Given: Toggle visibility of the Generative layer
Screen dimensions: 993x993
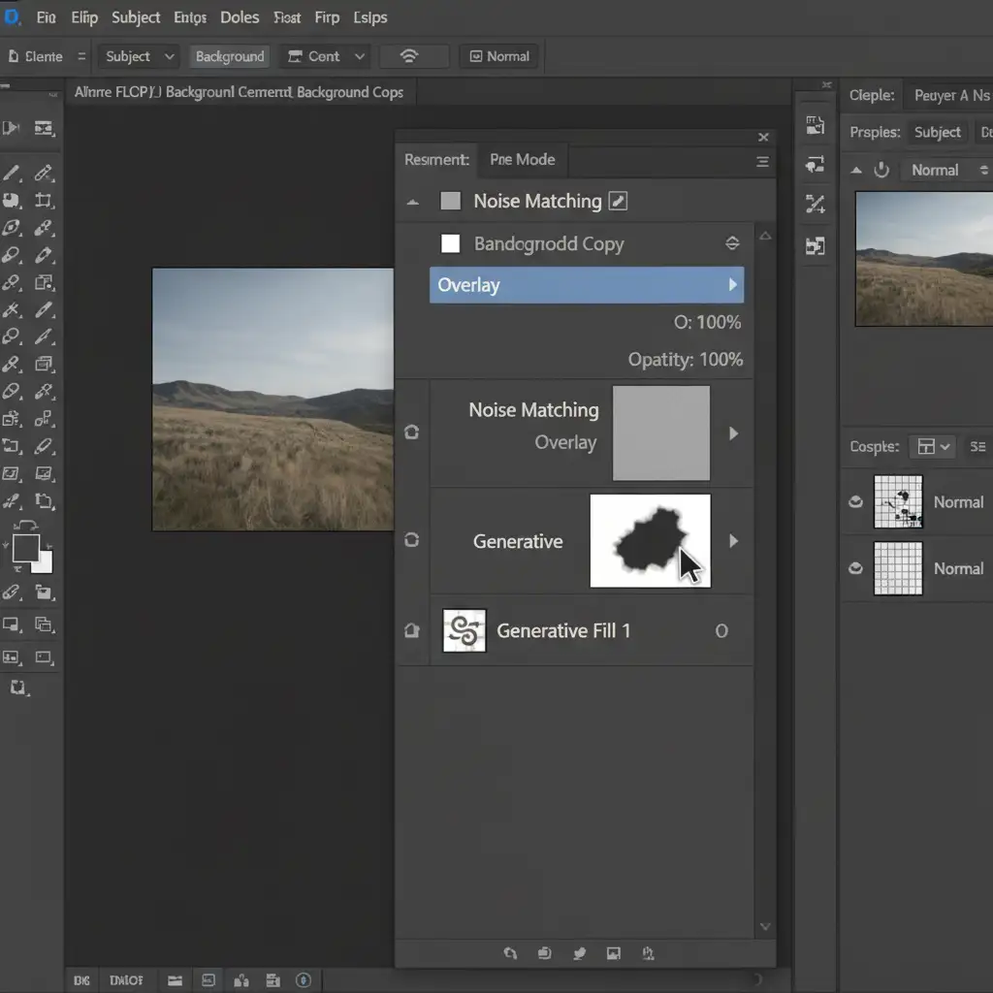Looking at the screenshot, I should coord(411,540).
